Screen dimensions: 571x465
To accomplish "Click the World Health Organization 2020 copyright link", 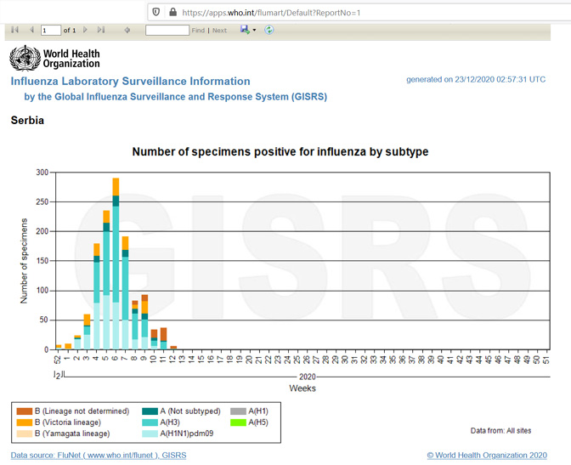I will [x=486, y=456].
